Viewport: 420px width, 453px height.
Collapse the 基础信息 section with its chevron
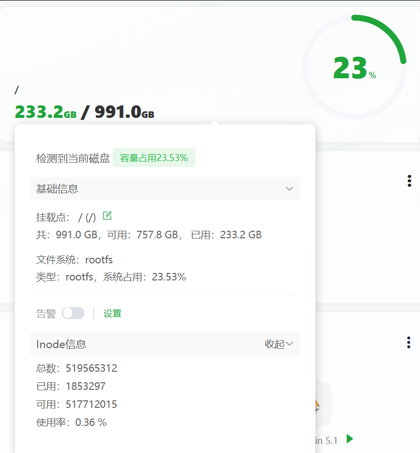[289, 189]
